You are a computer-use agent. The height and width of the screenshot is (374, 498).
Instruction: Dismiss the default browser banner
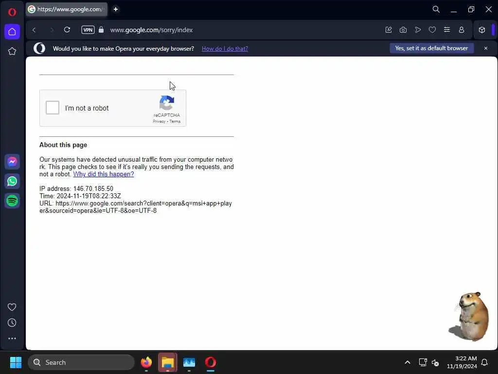[x=486, y=48]
